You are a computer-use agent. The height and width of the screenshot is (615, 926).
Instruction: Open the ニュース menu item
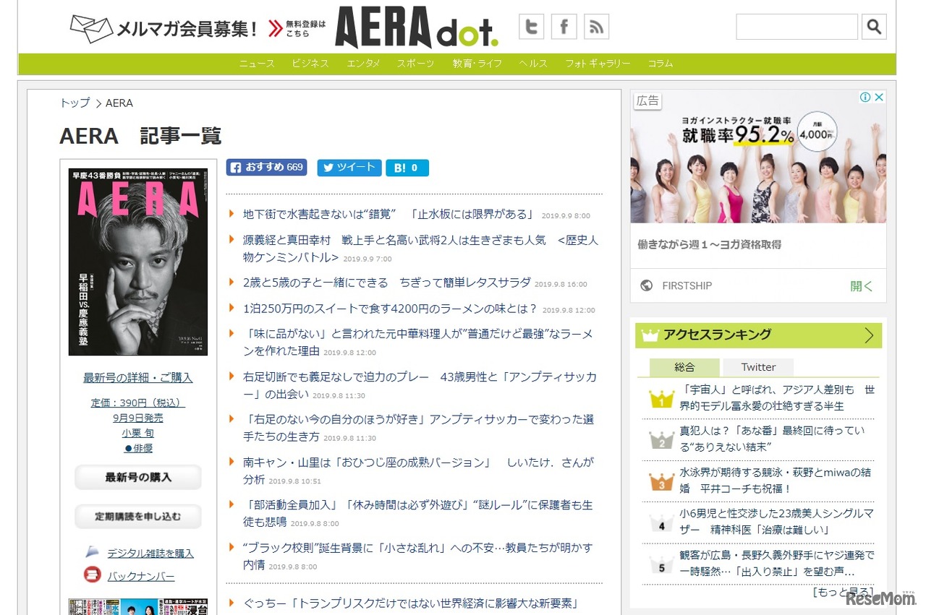[258, 64]
